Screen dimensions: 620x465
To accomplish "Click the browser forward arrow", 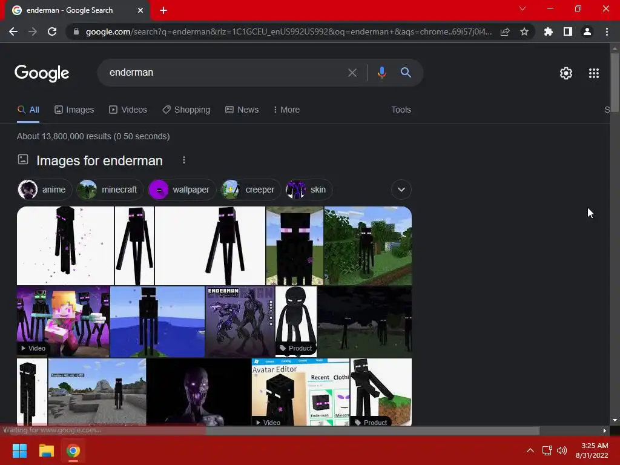I will tap(33, 31).
